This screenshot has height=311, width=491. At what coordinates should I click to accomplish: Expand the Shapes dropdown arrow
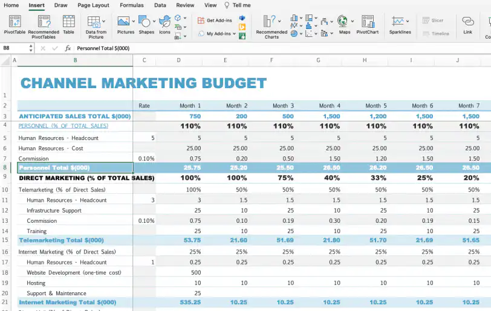point(154,21)
